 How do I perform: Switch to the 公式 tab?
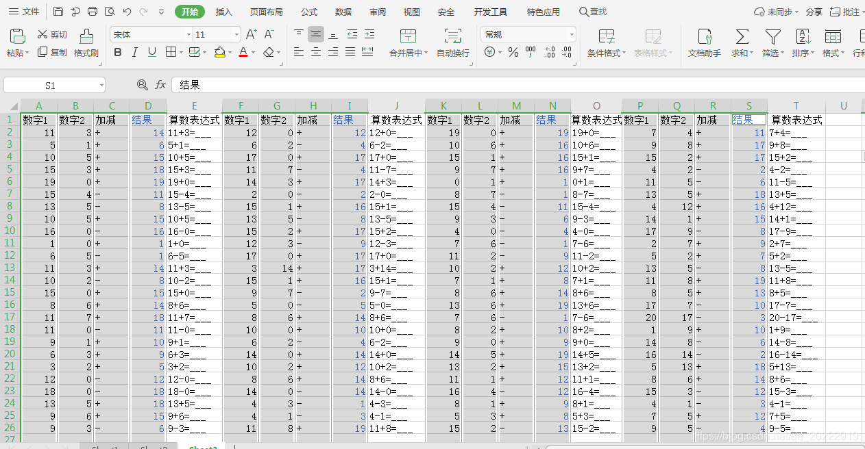pyautogui.click(x=309, y=12)
